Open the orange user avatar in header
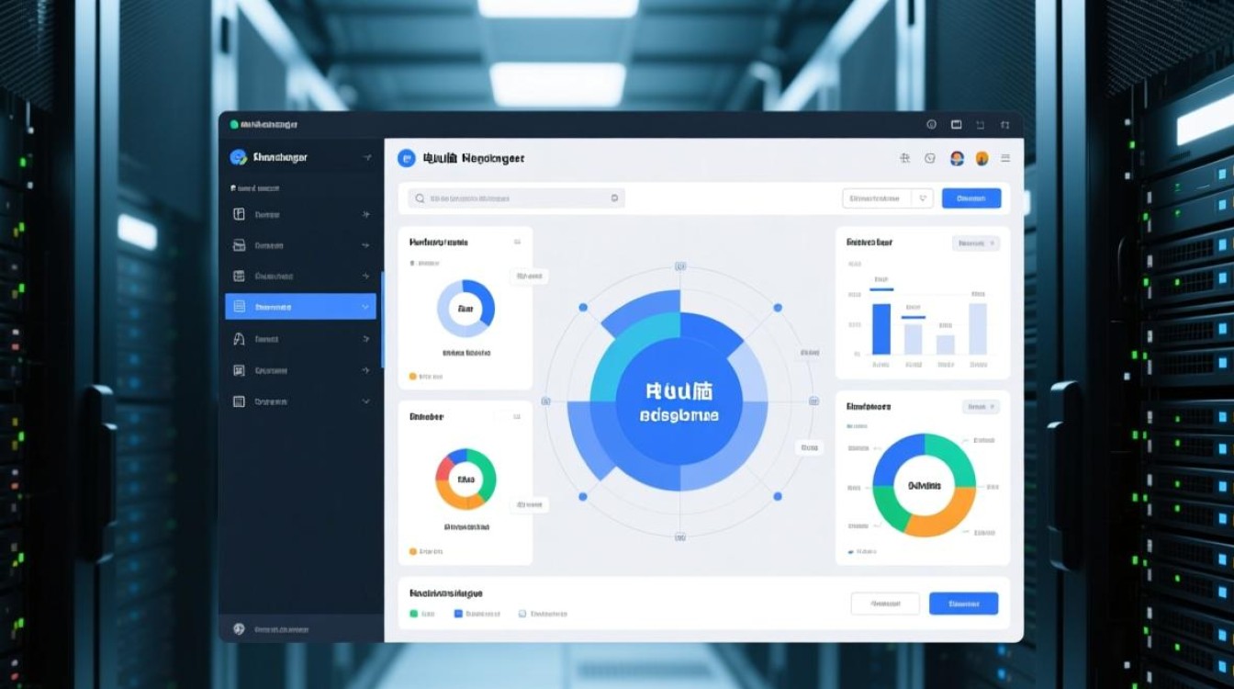 pyautogui.click(x=982, y=158)
